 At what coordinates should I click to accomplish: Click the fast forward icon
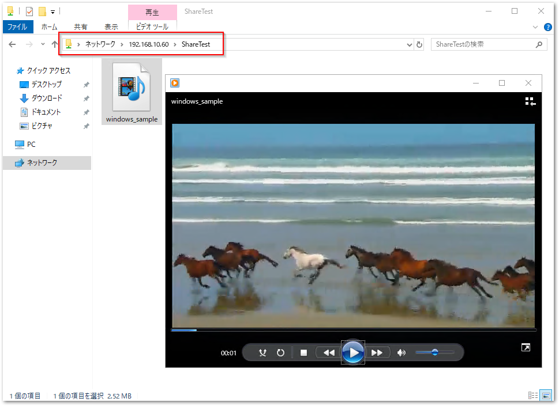pos(378,352)
